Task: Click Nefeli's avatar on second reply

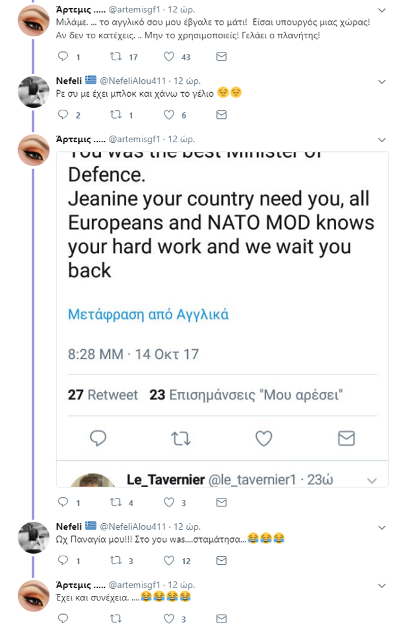Action: point(34,537)
